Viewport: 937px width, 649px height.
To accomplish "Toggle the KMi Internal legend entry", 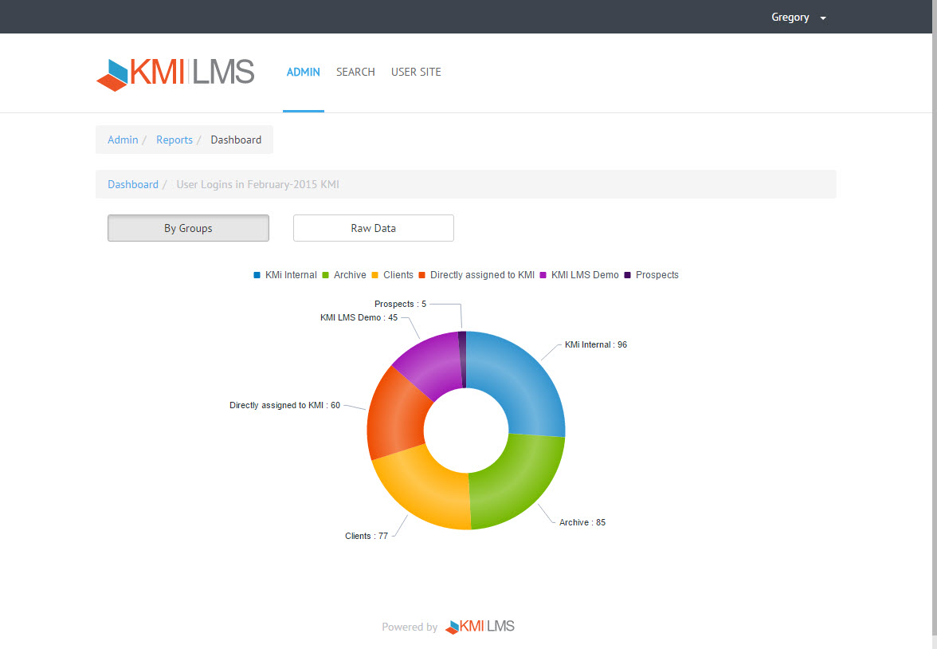I will [x=284, y=274].
